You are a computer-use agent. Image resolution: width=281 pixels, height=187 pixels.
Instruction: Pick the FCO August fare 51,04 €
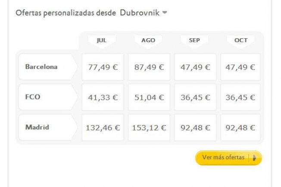pyautogui.click(x=149, y=97)
